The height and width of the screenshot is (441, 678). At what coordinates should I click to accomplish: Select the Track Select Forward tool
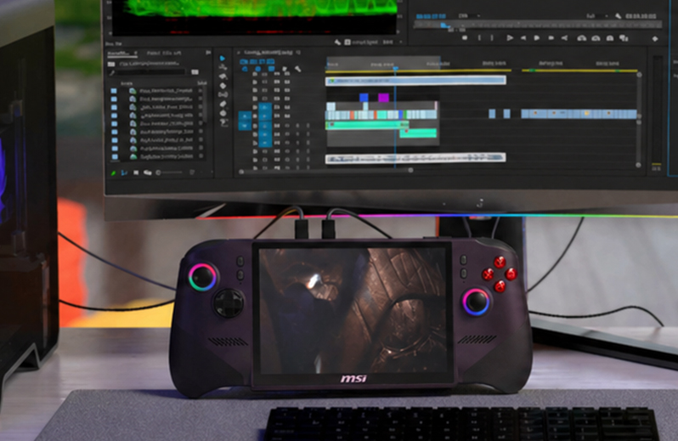point(223,67)
